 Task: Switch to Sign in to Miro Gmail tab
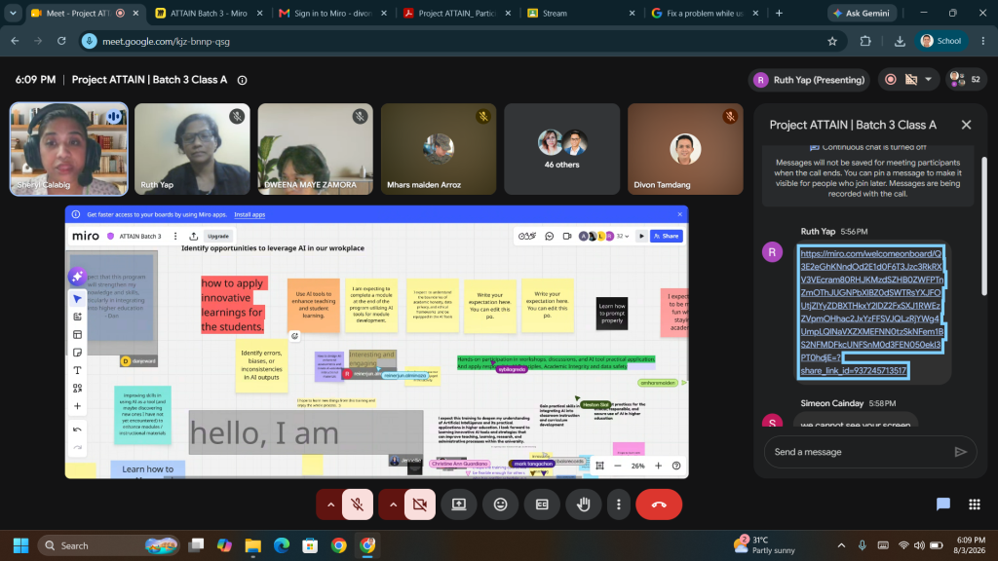pyautogui.click(x=333, y=13)
